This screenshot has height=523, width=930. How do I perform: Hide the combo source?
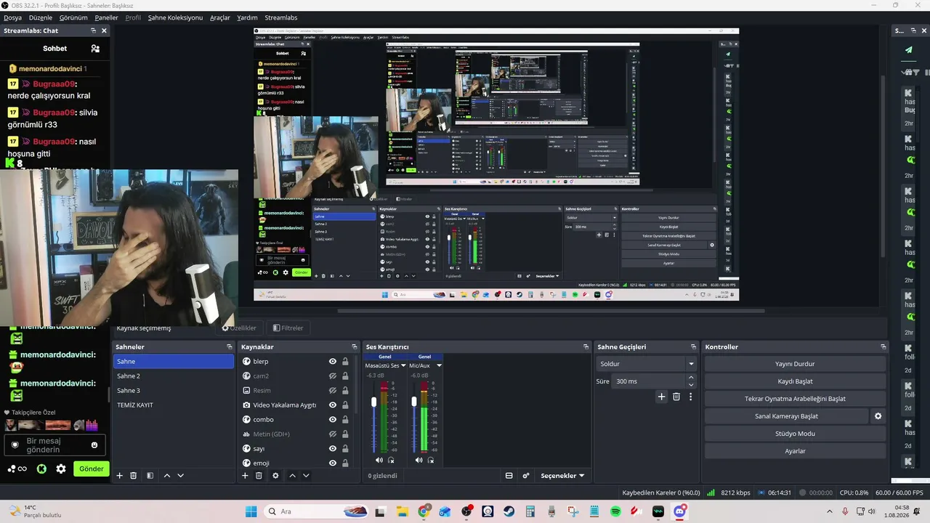click(x=333, y=420)
